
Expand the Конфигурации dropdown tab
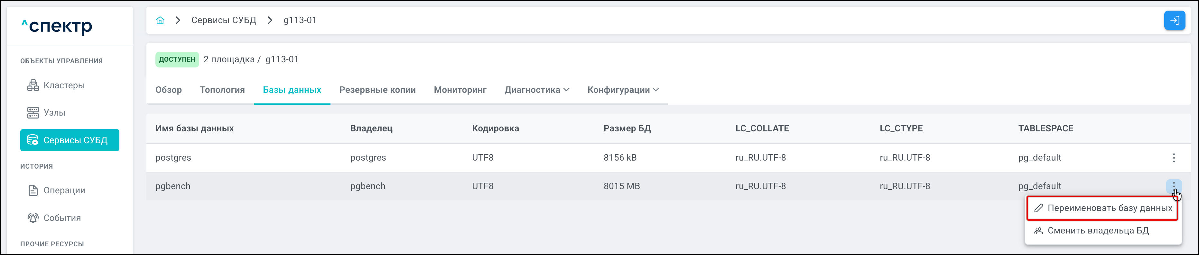coord(623,90)
